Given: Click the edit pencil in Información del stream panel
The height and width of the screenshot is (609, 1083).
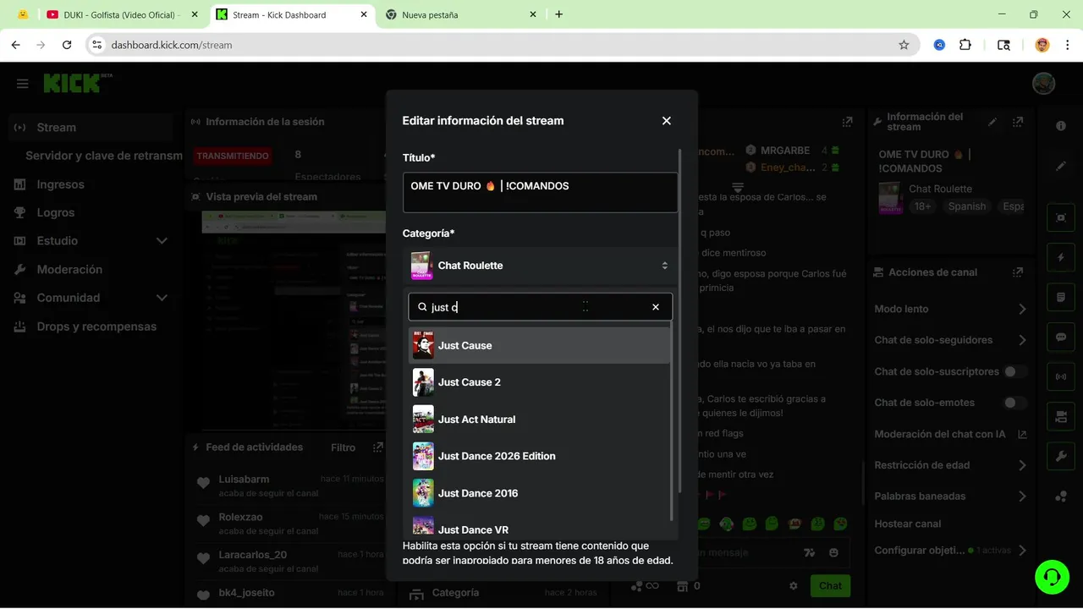Looking at the screenshot, I should point(993,123).
